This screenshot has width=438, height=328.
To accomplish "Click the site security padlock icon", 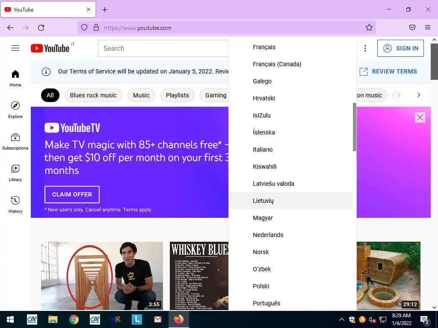I will pyautogui.click(x=96, y=27).
